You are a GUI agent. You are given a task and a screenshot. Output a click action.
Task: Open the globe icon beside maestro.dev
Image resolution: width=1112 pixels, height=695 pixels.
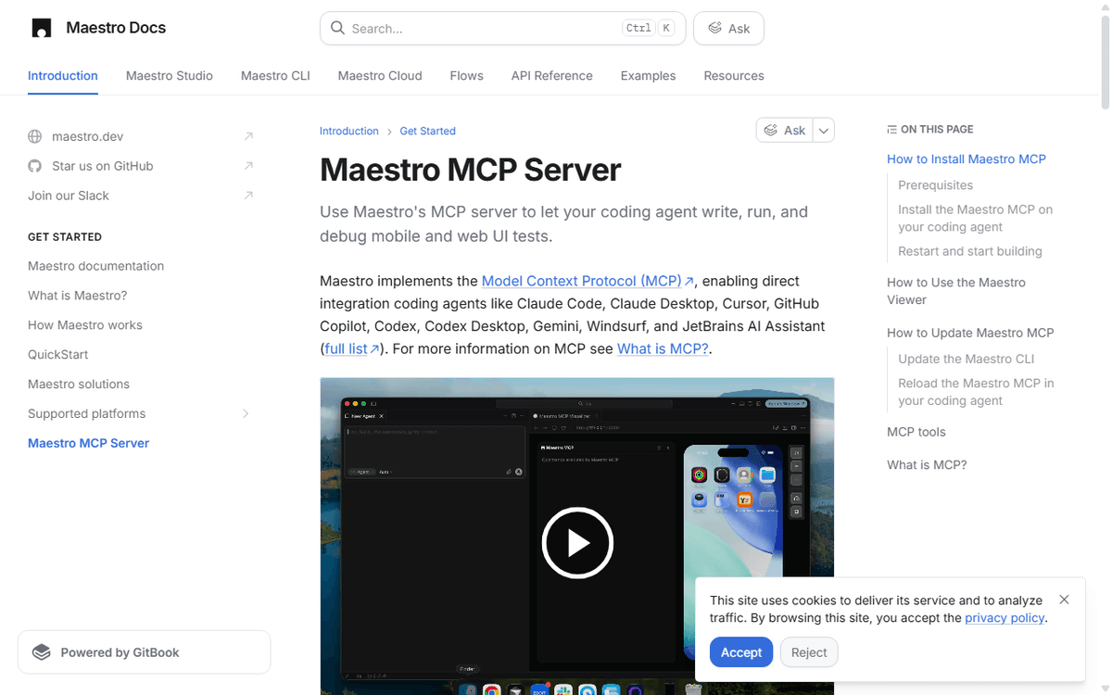click(x=35, y=136)
